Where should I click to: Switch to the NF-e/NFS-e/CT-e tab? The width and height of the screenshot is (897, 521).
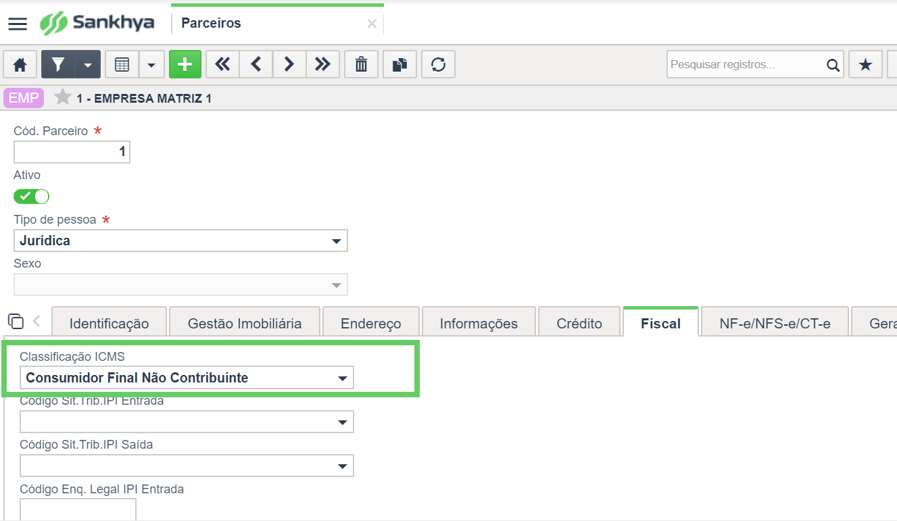775,323
